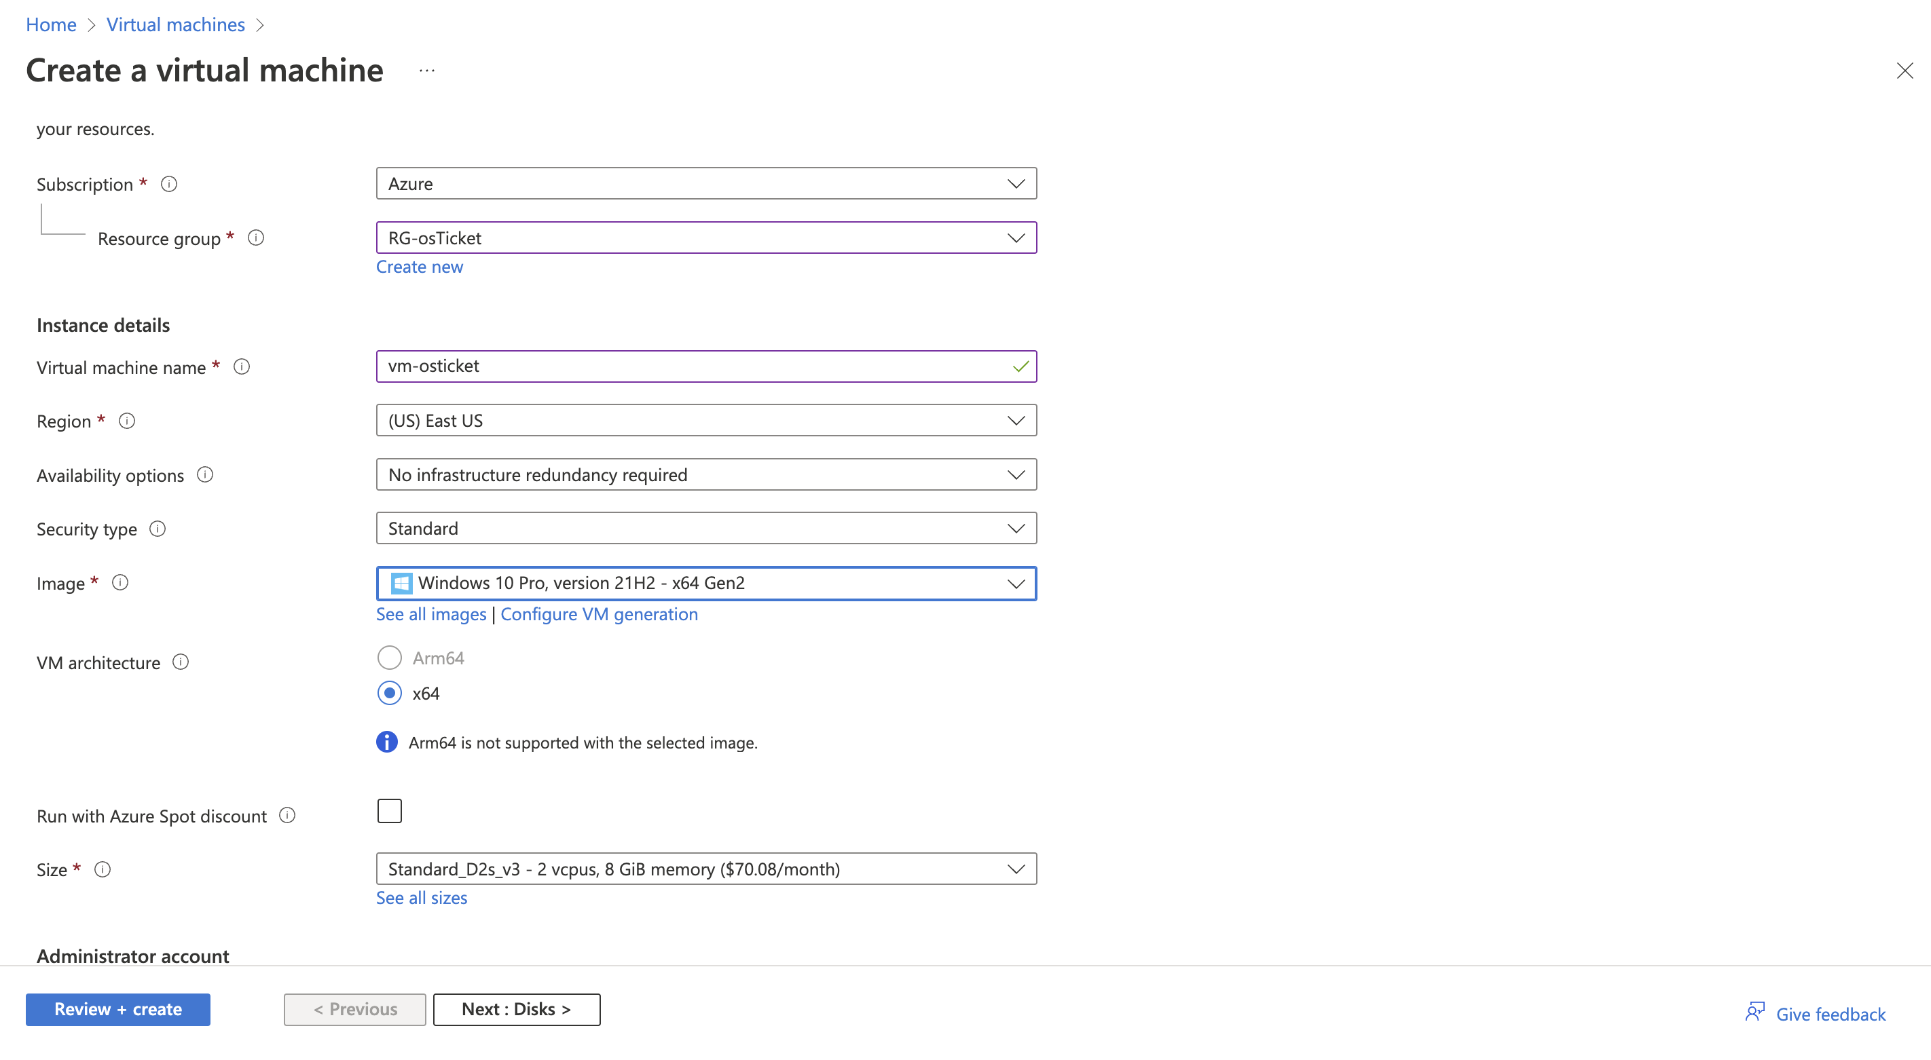
Task: Click the Give feedback icon
Action: click(x=1755, y=1011)
